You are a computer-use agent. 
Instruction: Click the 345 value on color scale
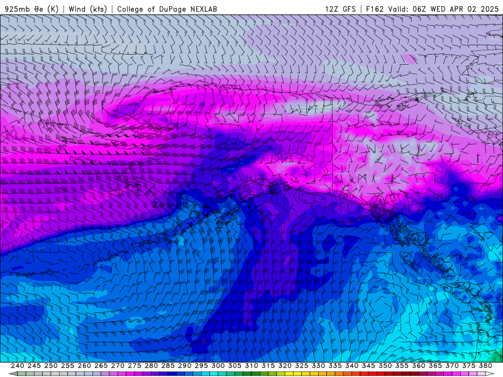368,366
